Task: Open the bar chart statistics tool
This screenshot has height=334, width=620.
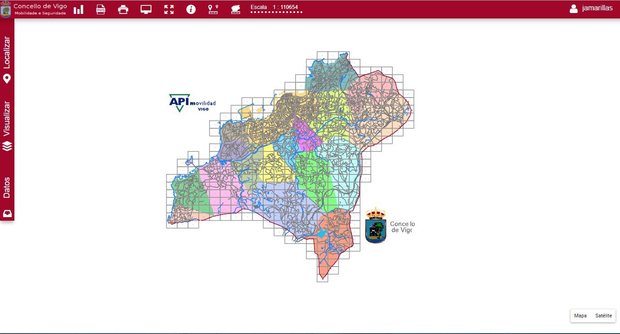Action: click(78, 9)
